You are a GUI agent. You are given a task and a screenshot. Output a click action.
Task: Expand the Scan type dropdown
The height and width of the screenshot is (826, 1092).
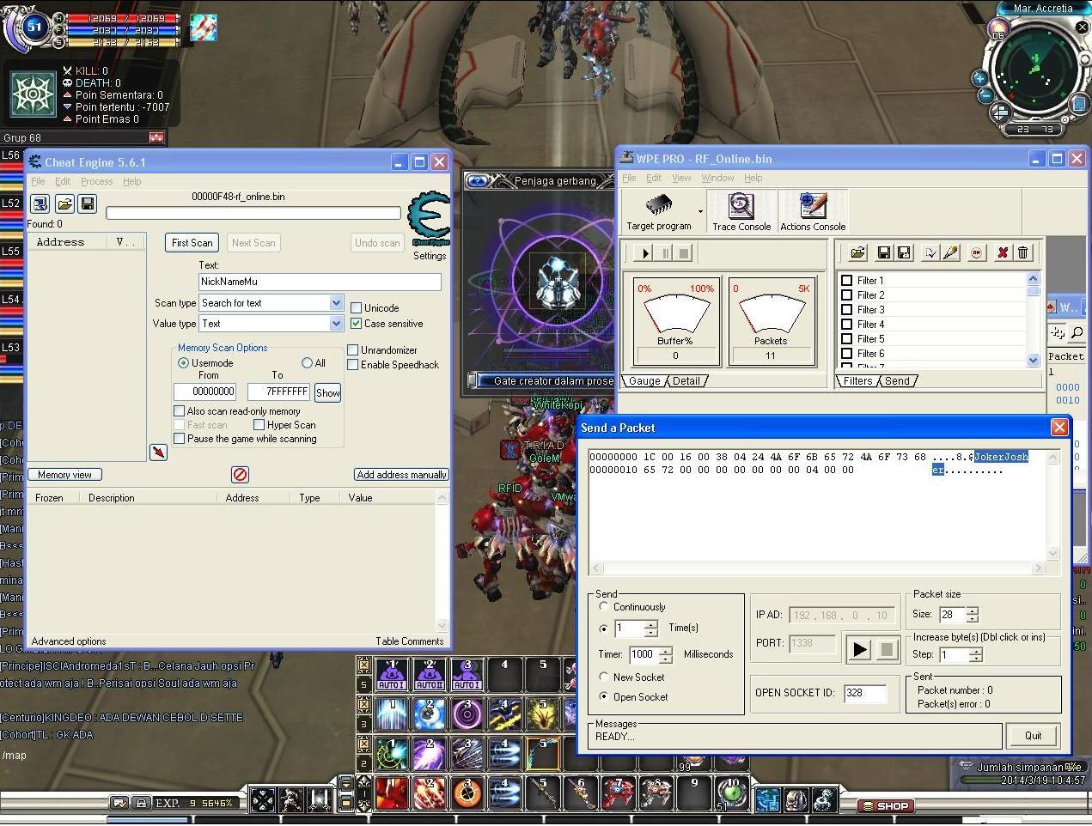click(x=336, y=303)
